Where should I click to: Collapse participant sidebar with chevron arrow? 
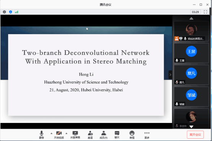tap(170, 75)
